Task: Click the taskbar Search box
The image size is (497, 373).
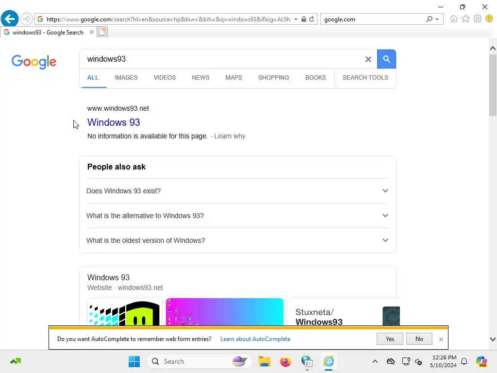Action: (199, 361)
